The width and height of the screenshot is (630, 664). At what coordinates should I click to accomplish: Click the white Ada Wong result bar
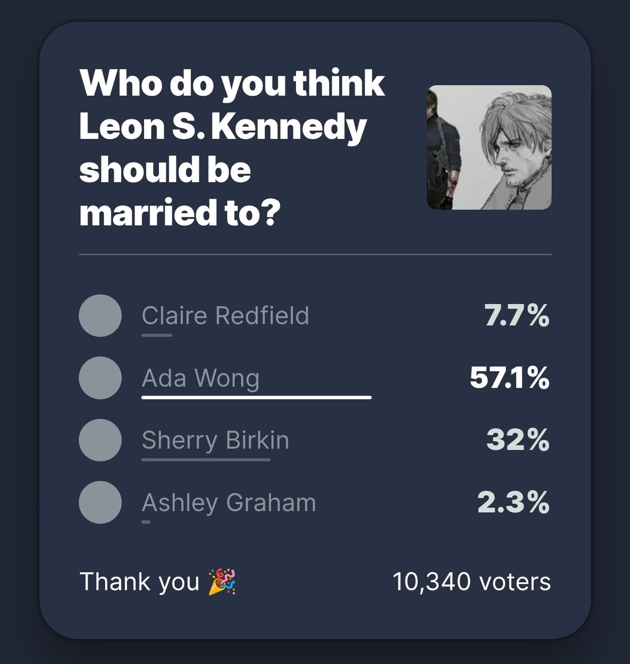point(256,397)
